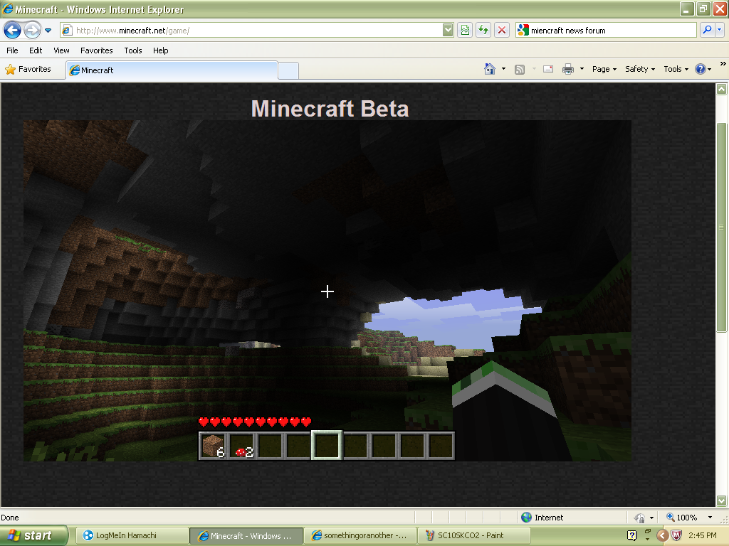Click the Windows start button
The height and width of the screenshot is (546, 729).
[34, 535]
